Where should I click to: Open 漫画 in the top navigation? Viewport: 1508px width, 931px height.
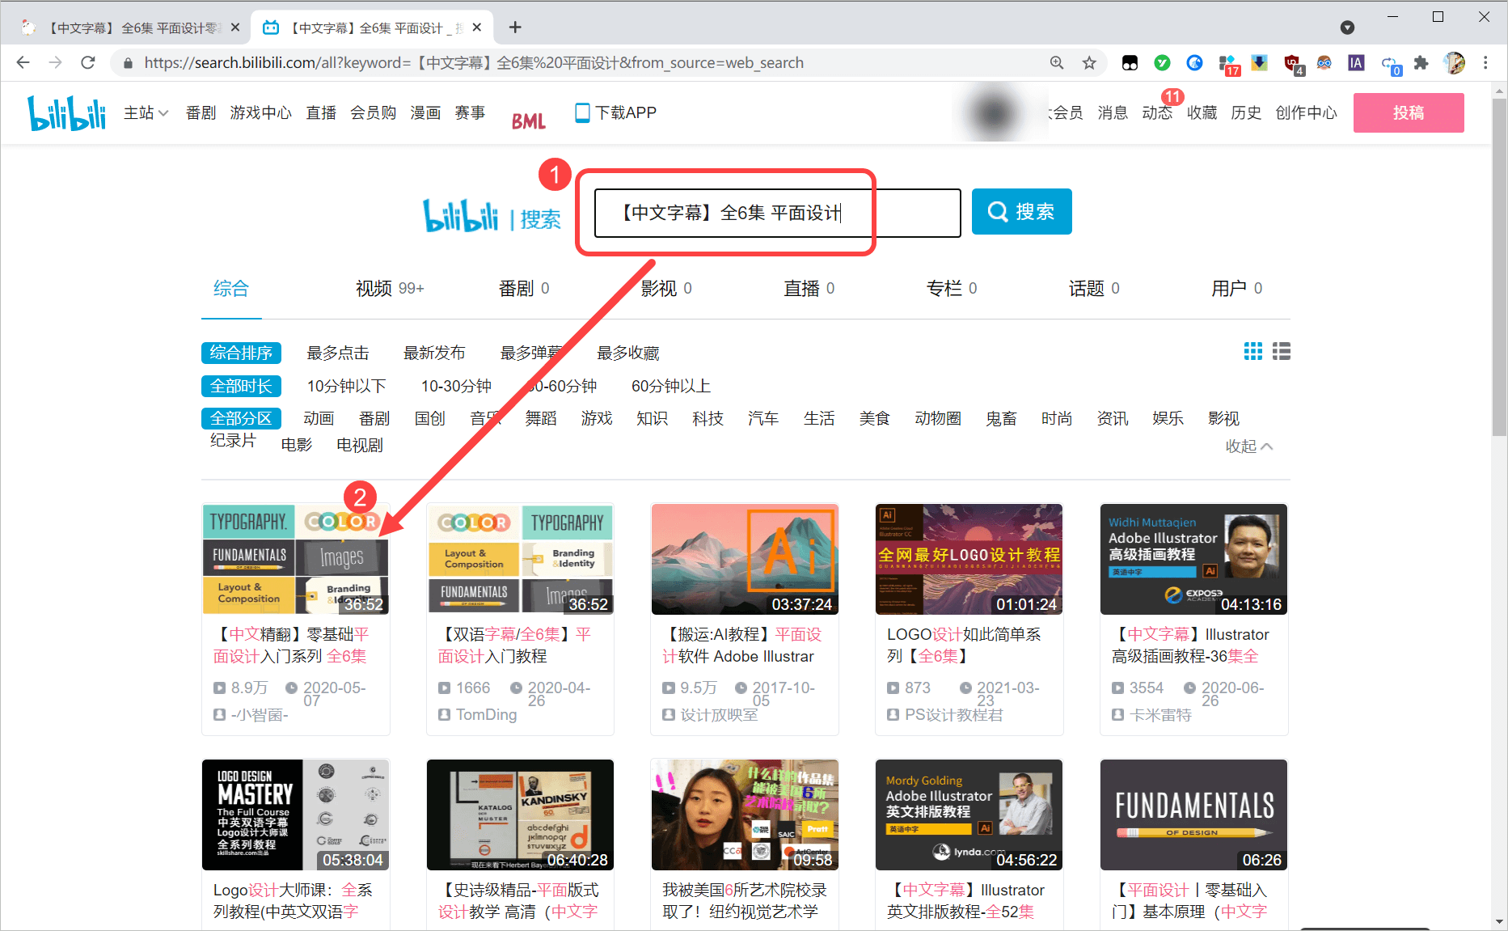[425, 112]
